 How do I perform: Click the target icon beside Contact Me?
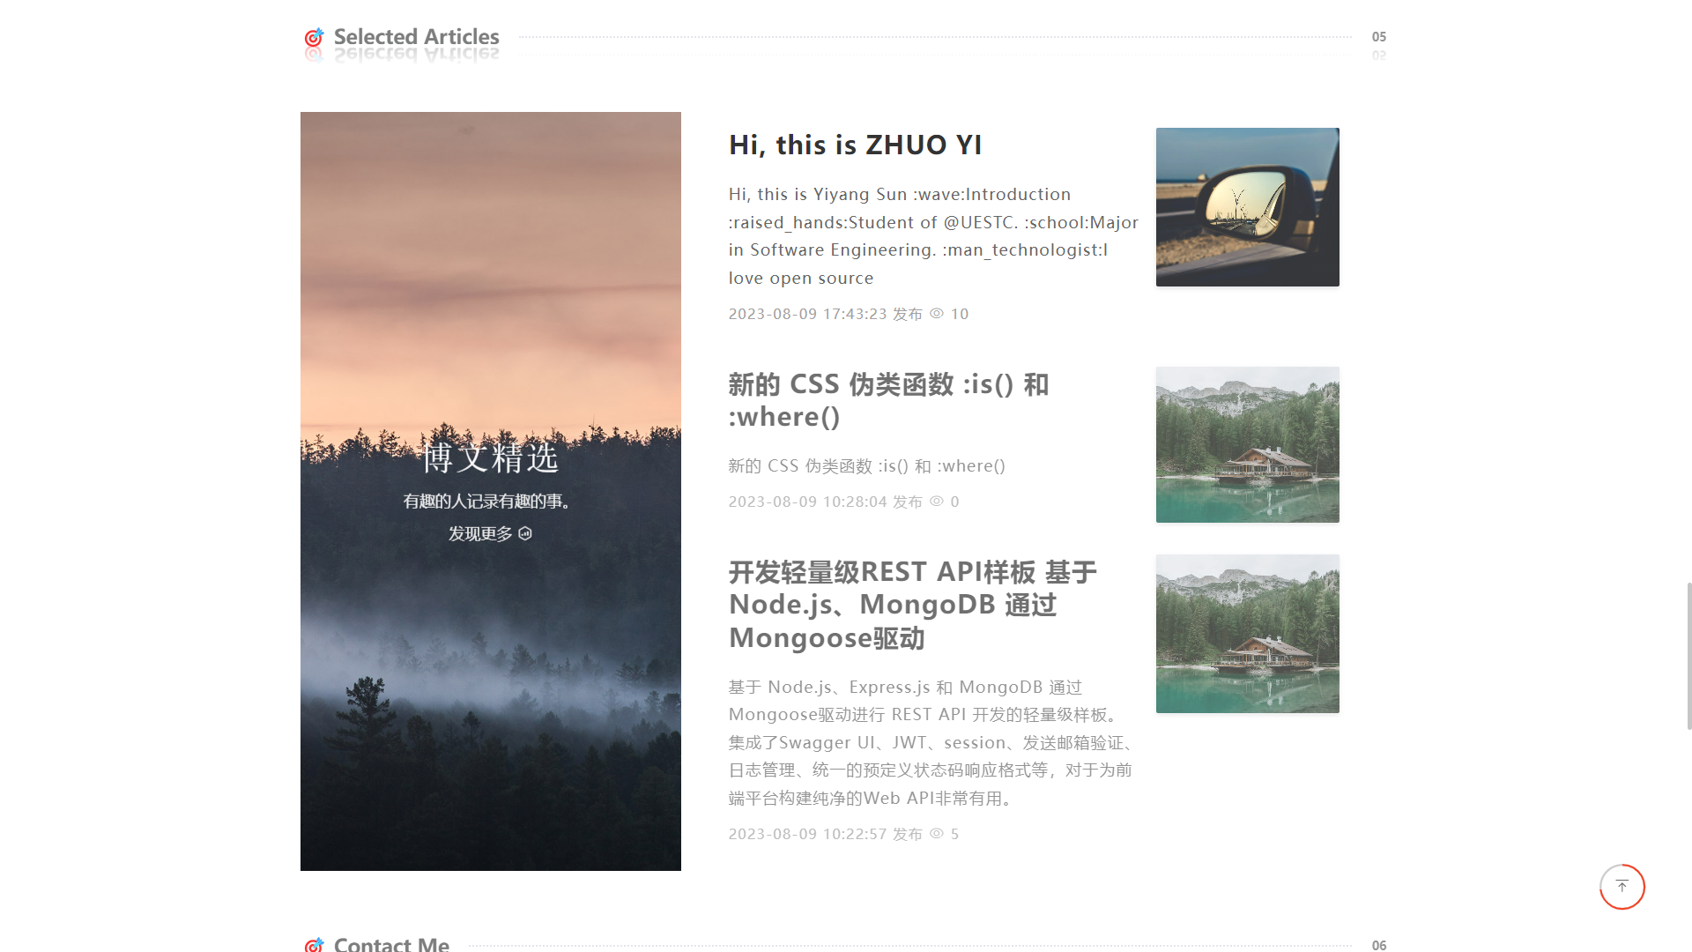coord(314,944)
